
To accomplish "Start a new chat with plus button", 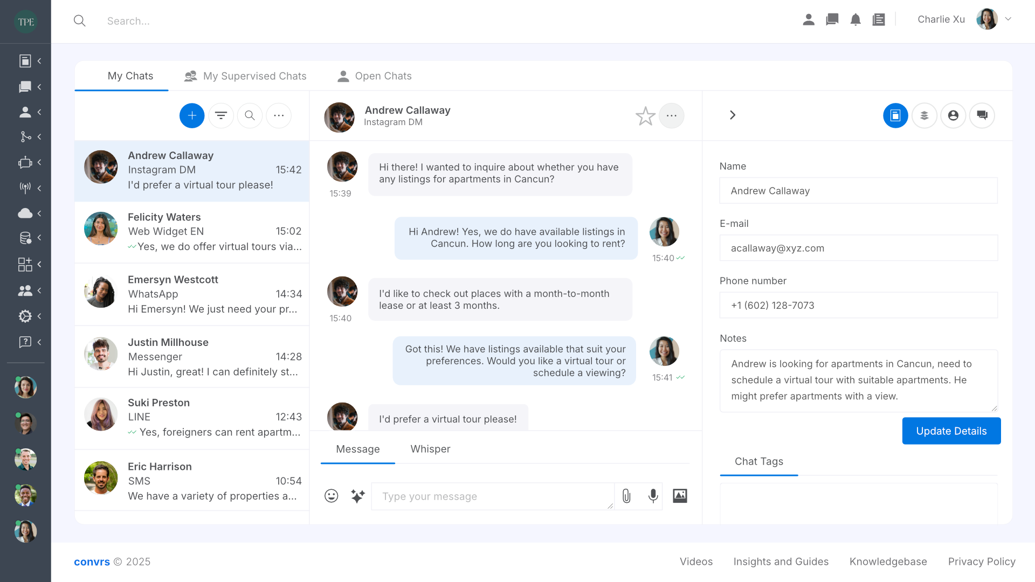I will tap(192, 115).
